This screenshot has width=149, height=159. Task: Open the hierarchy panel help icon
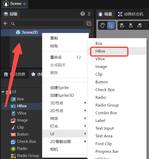click(83, 14)
